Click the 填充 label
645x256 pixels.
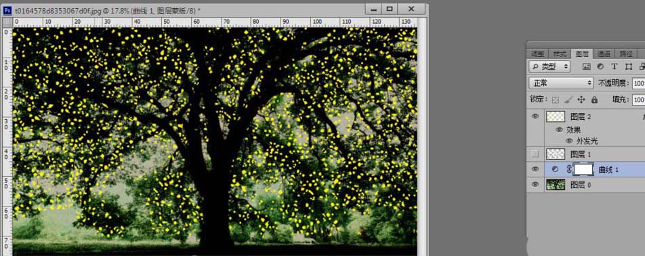point(621,100)
